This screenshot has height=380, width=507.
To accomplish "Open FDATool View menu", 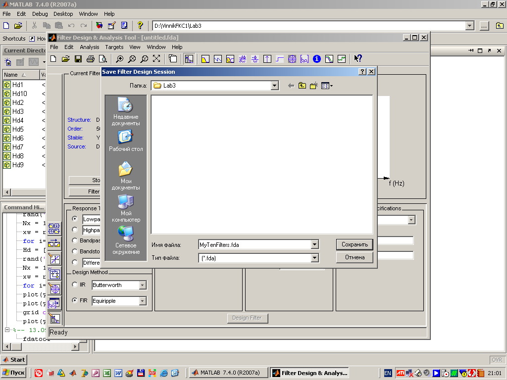I will pos(135,47).
